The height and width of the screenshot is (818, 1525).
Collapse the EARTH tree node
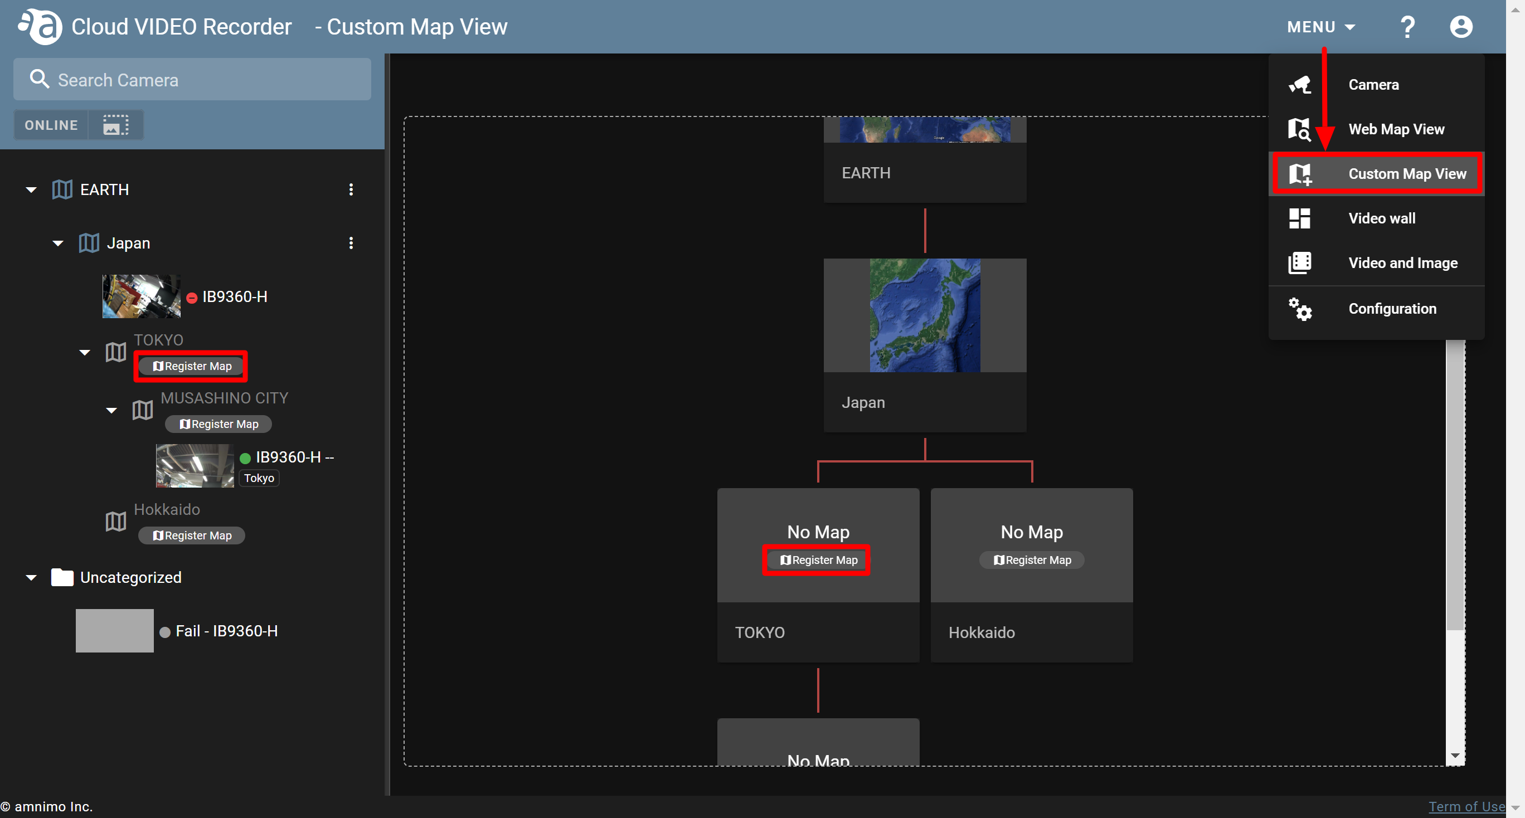coord(31,189)
